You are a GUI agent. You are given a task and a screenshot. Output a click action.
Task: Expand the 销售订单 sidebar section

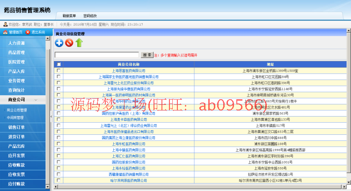click(22, 127)
